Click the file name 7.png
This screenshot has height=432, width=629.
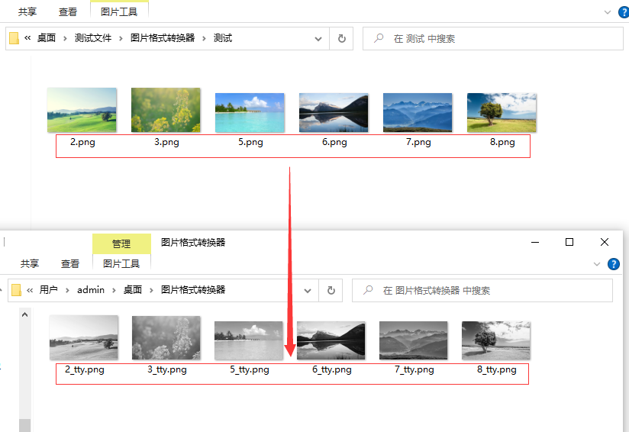tap(418, 142)
